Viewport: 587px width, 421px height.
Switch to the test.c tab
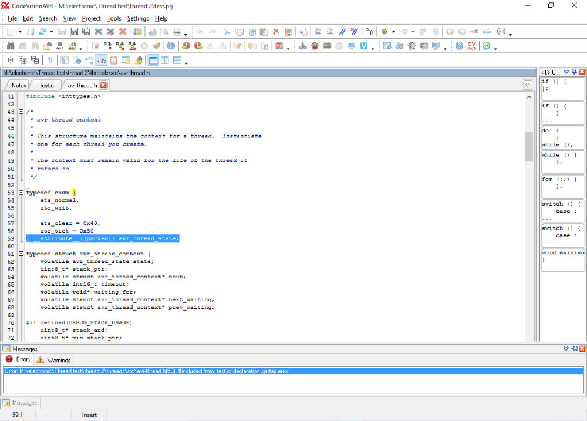pos(46,86)
